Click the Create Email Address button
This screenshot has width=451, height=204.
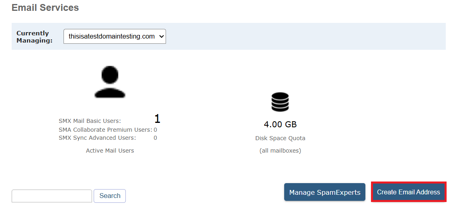[408, 192]
